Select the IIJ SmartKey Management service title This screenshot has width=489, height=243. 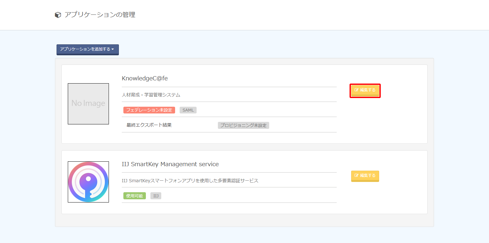(x=170, y=164)
